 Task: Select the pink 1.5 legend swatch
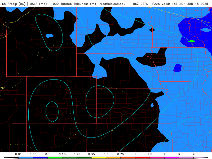157,158
